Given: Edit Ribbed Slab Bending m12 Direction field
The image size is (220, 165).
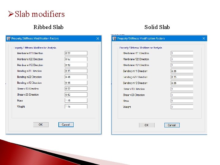Looking at the screenshot, I should 76,83.
